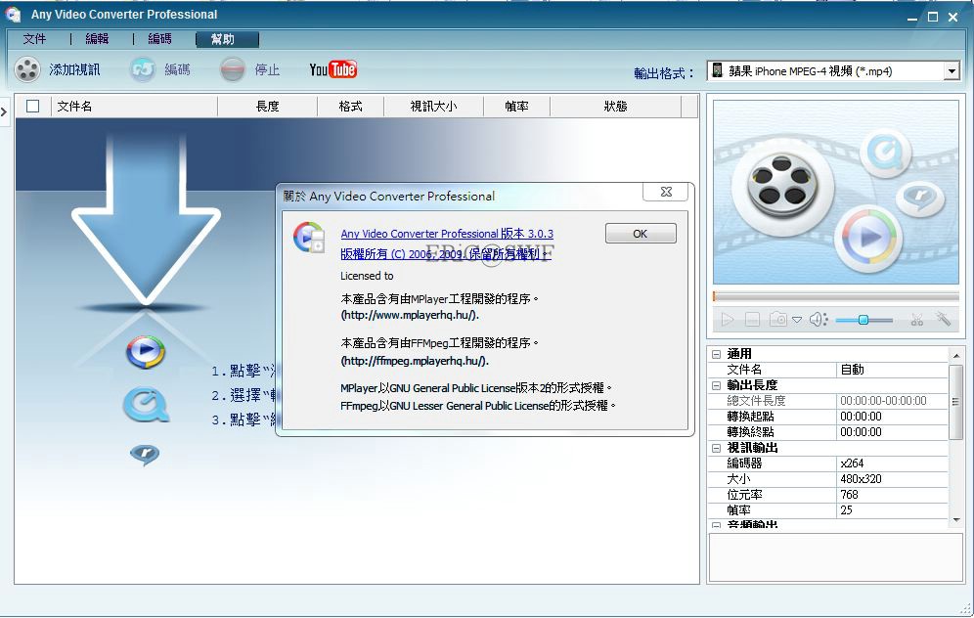Image resolution: width=974 pixels, height=618 pixels.
Task: Click the stop square under the preview
Action: tap(752, 320)
